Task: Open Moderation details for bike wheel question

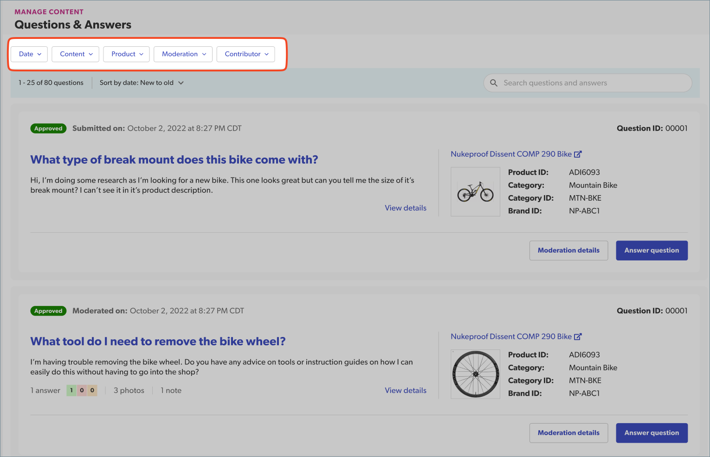Action: point(568,433)
